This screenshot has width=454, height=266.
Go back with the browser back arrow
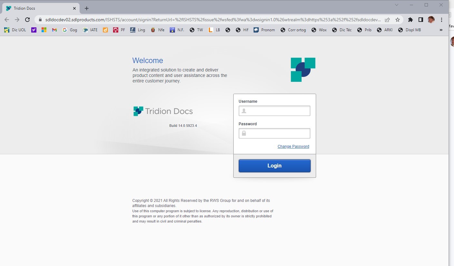7,20
